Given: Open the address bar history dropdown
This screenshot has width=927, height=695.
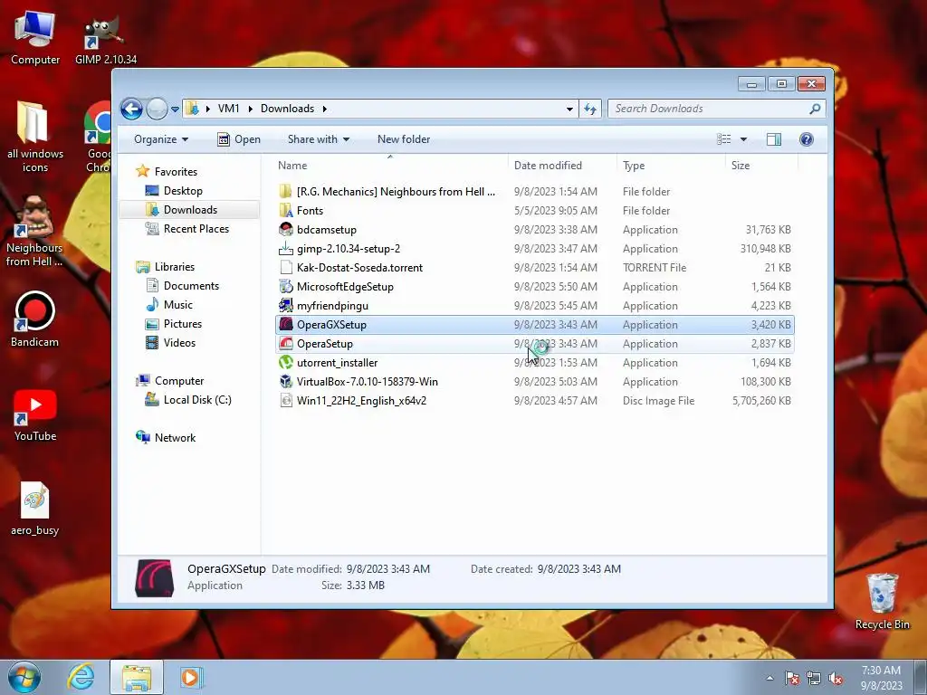Looking at the screenshot, I should click(x=569, y=109).
